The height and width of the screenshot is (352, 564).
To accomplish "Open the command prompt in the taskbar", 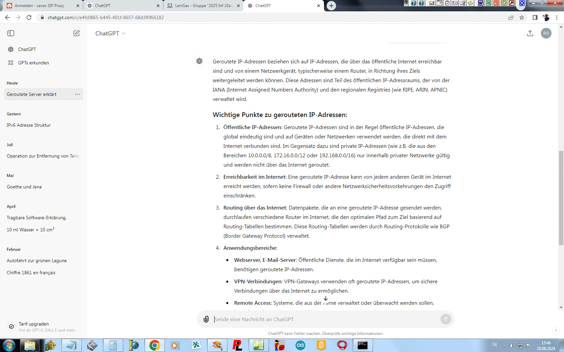I will coord(363,345).
